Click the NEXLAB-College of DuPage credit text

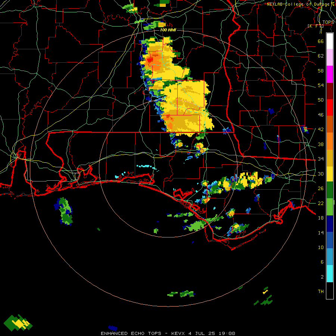click(x=300, y=4)
